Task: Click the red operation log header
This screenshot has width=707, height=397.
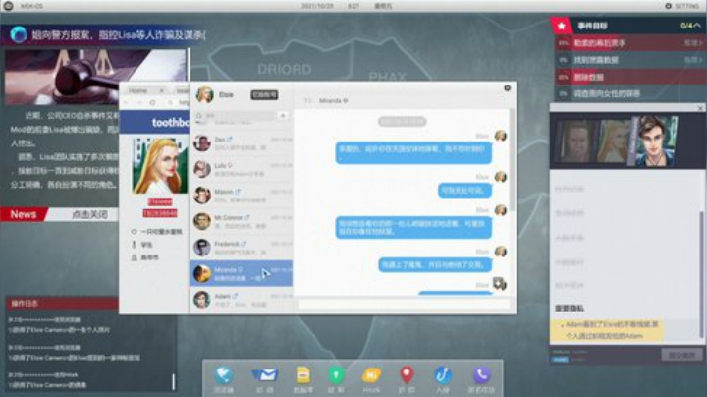Action: pos(62,304)
